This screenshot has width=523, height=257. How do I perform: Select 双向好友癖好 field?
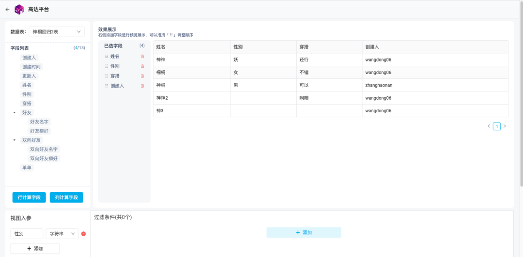[44, 158]
